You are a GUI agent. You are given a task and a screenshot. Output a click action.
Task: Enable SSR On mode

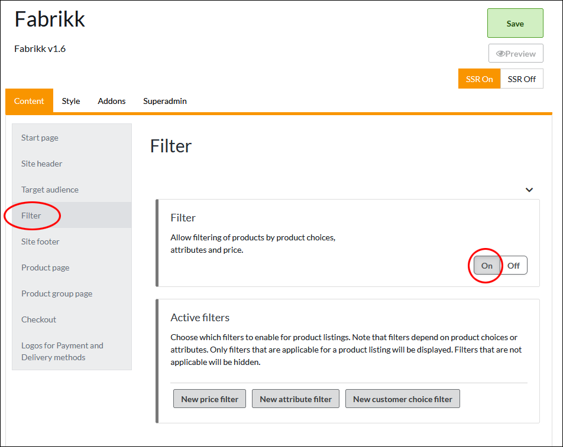[x=479, y=79]
